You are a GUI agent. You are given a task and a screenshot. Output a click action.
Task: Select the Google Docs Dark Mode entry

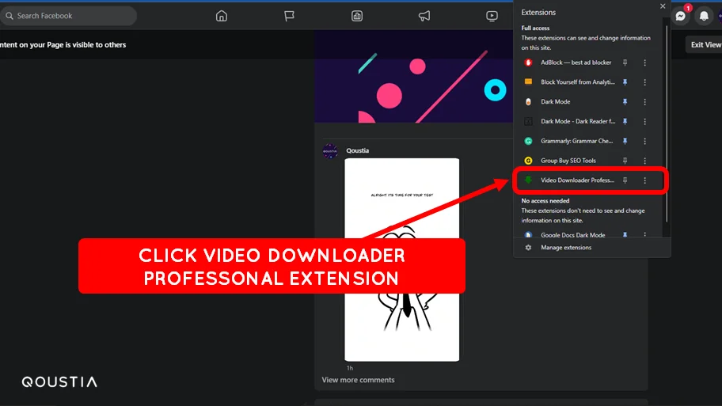[573, 235]
